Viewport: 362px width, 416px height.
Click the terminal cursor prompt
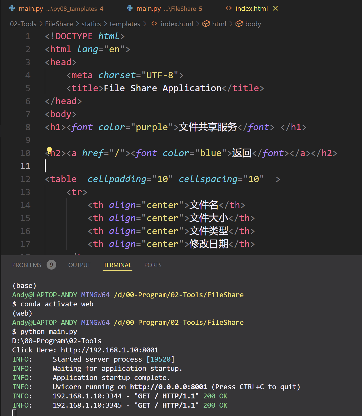pyautogui.click(x=14, y=413)
